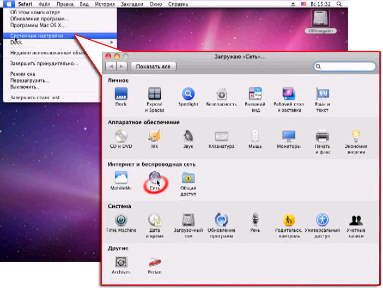Open the Apple menu icon
Image resolution: width=383 pixels, height=288 pixels.
point(9,4)
